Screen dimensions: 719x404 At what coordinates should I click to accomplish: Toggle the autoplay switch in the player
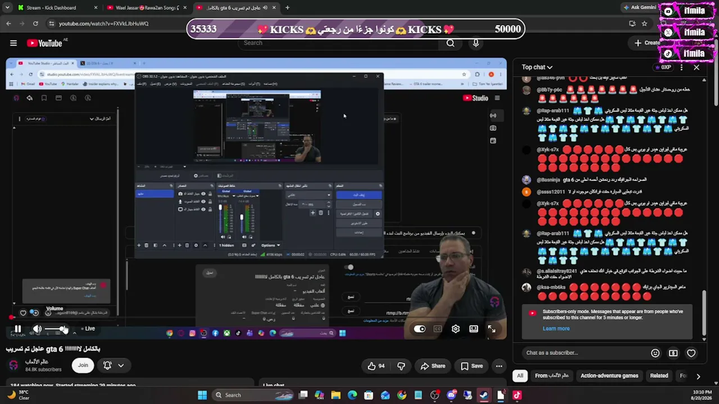point(420,329)
